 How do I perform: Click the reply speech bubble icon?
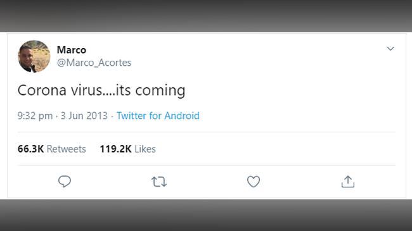click(x=65, y=182)
